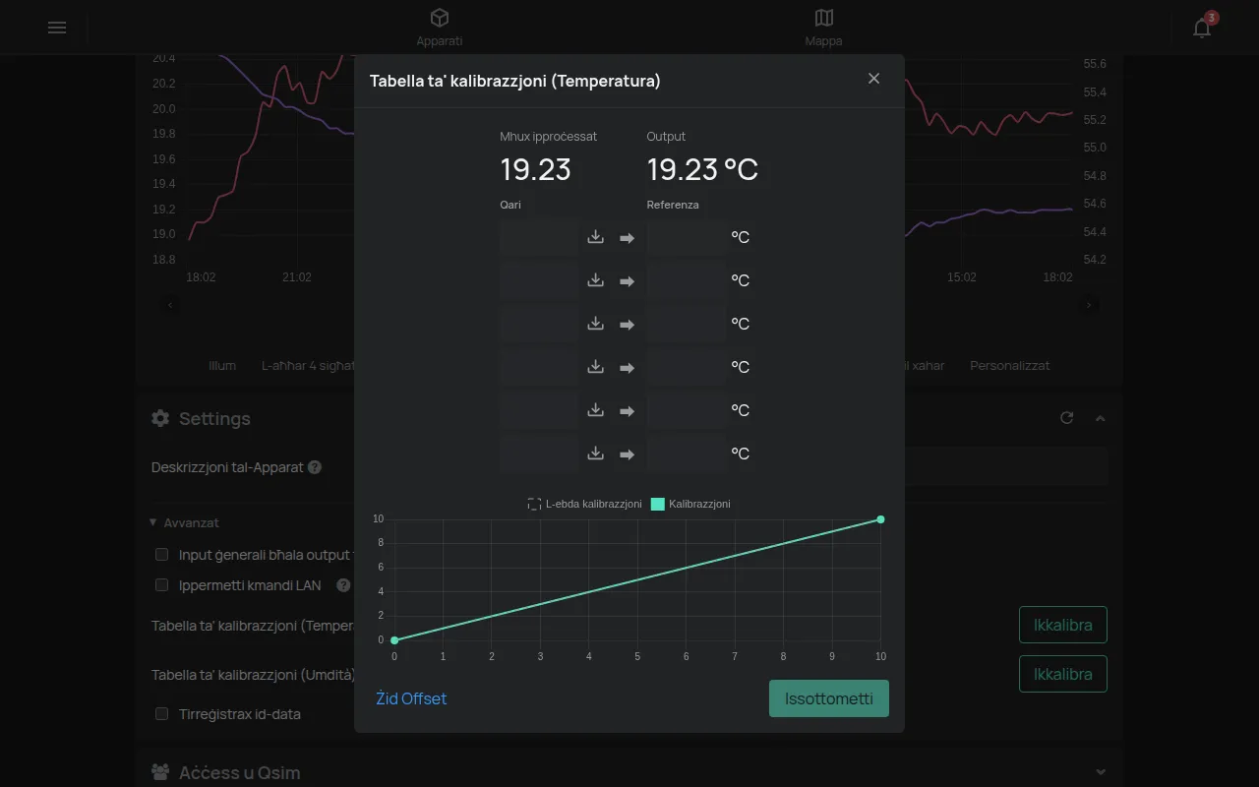
Task: Focus the last Referenza input field
Action: (687, 454)
